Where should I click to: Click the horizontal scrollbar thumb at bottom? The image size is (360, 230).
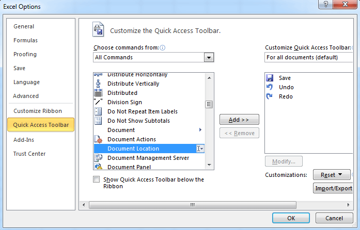click(192, 205)
